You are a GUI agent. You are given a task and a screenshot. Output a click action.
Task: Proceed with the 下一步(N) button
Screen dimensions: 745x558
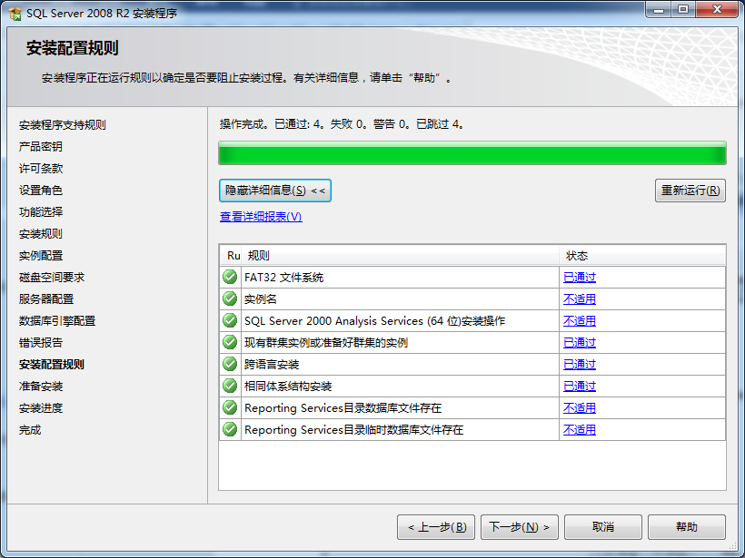click(520, 527)
